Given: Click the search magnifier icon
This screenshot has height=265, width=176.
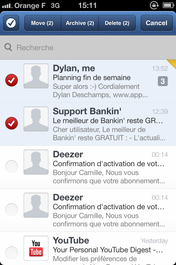Looking at the screenshot, I should pos(8,47).
